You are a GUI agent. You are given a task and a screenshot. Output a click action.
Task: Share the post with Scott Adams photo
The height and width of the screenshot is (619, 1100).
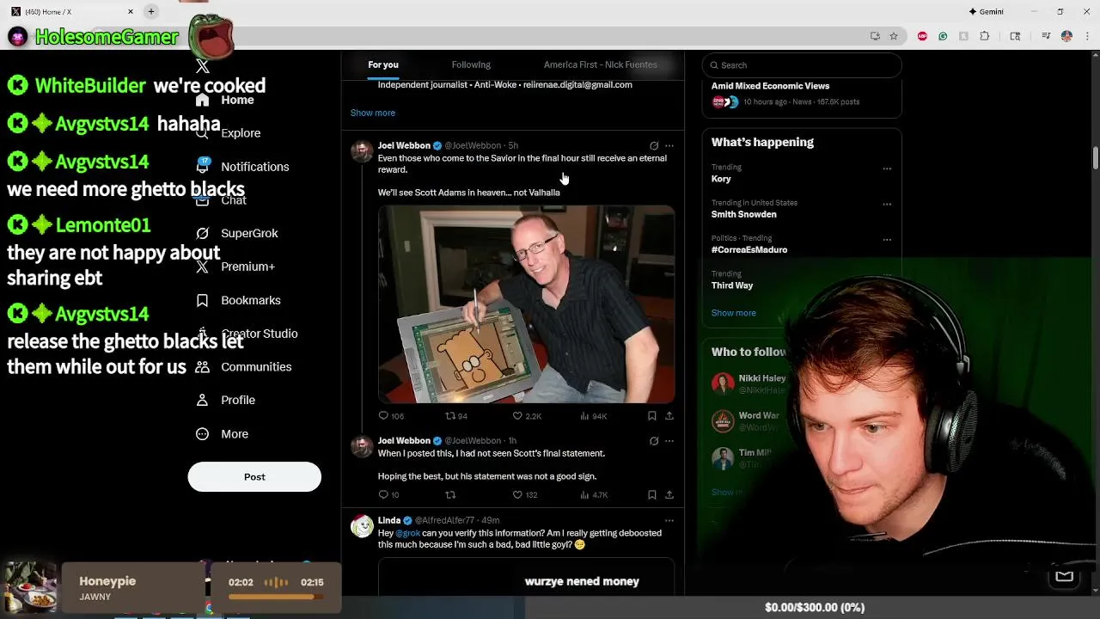point(669,416)
